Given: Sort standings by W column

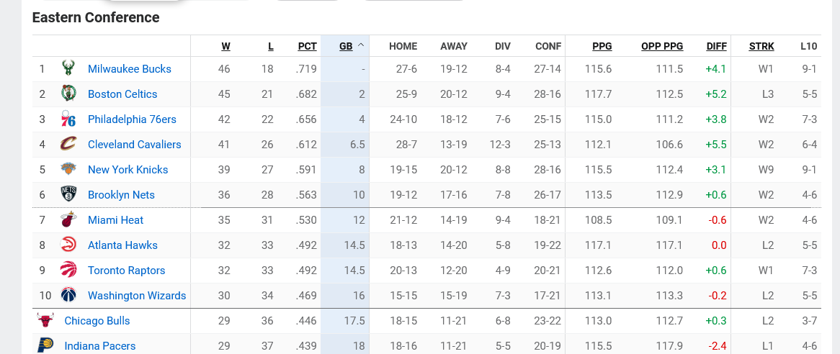Looking at the screenshot, I should (x=225, y=46).
